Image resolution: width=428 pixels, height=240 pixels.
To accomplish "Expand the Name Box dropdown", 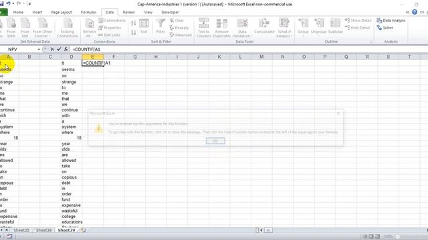I will [39, 49].
